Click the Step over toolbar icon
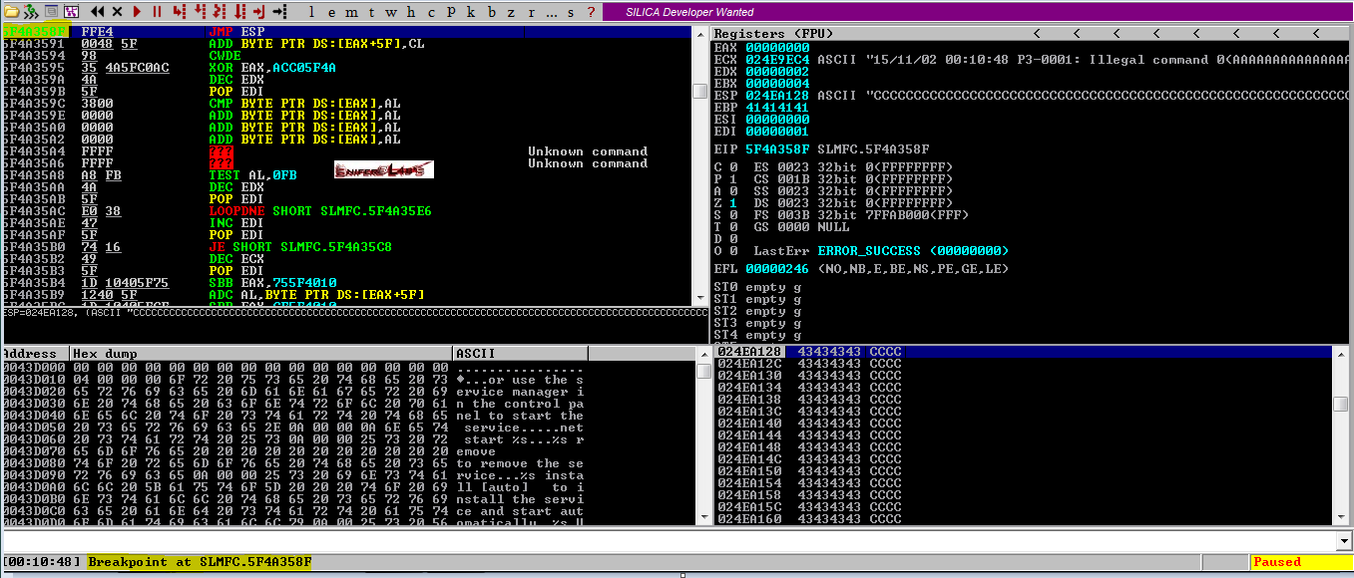The width and height of the screenshot is (1354, 578). coord(200,11)
